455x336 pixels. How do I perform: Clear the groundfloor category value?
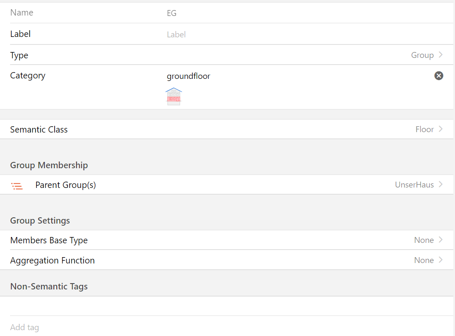click(439, 76)
